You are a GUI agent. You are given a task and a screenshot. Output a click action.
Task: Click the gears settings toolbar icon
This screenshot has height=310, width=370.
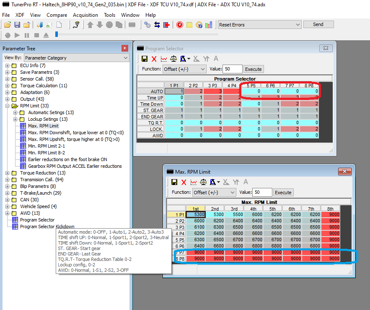point(147,25)
